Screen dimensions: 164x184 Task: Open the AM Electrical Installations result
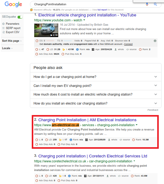point(87,120)
